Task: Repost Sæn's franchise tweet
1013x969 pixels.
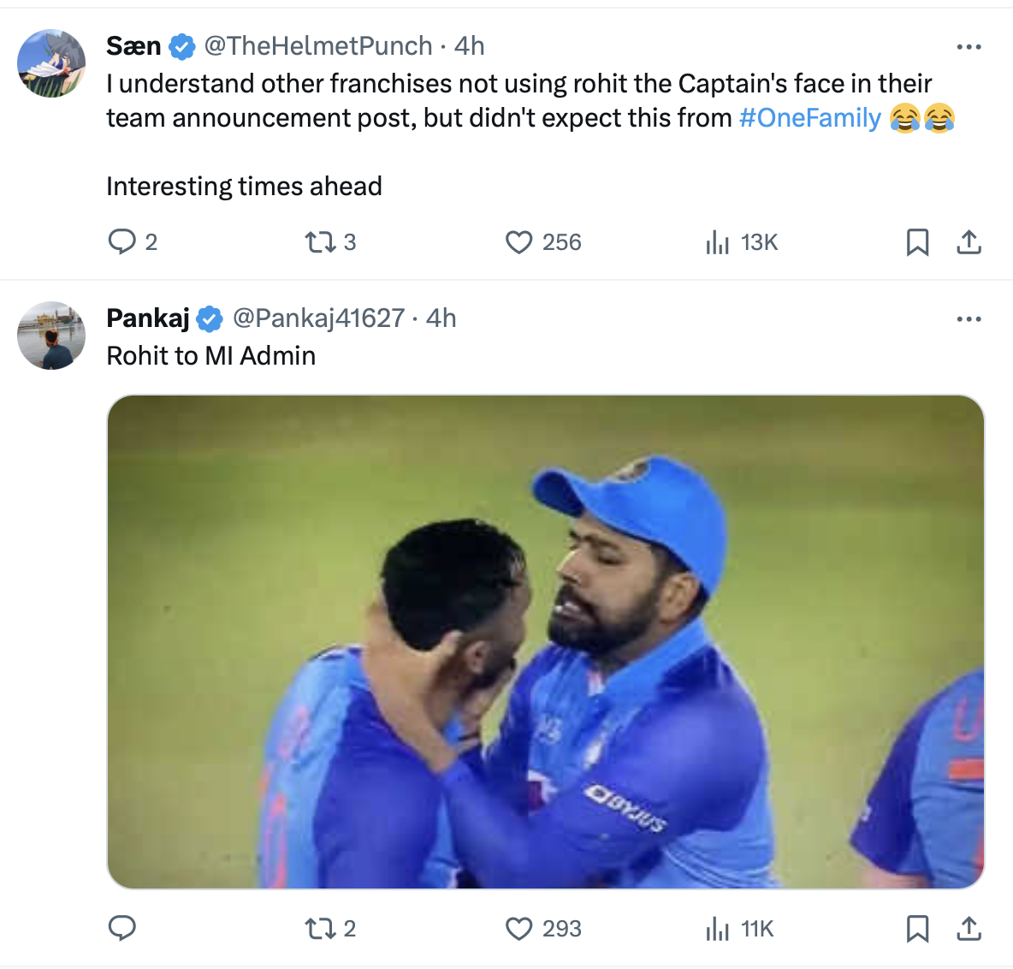Action: [320, 242]
